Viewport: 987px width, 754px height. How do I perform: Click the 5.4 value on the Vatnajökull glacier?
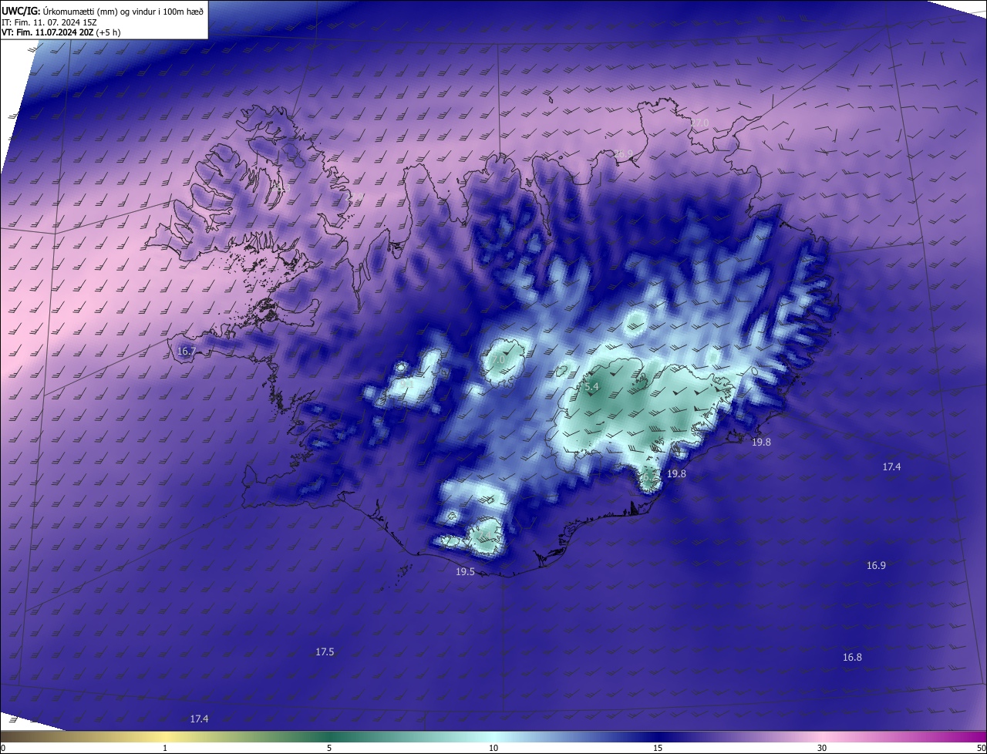coord(591,386)
